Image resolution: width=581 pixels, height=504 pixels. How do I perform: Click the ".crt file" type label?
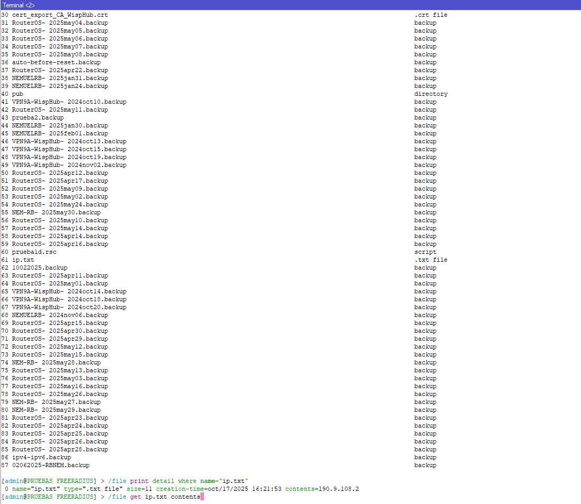[x=431, y=15]
